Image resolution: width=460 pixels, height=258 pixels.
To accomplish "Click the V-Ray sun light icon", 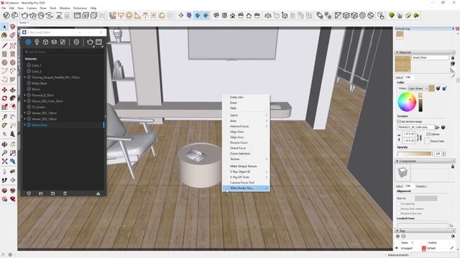I will point(153,16).
